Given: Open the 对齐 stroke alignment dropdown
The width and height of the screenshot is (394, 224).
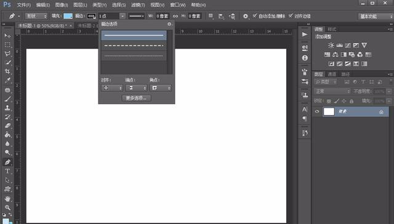Looking at the screenshot, I should click(112, 88).
